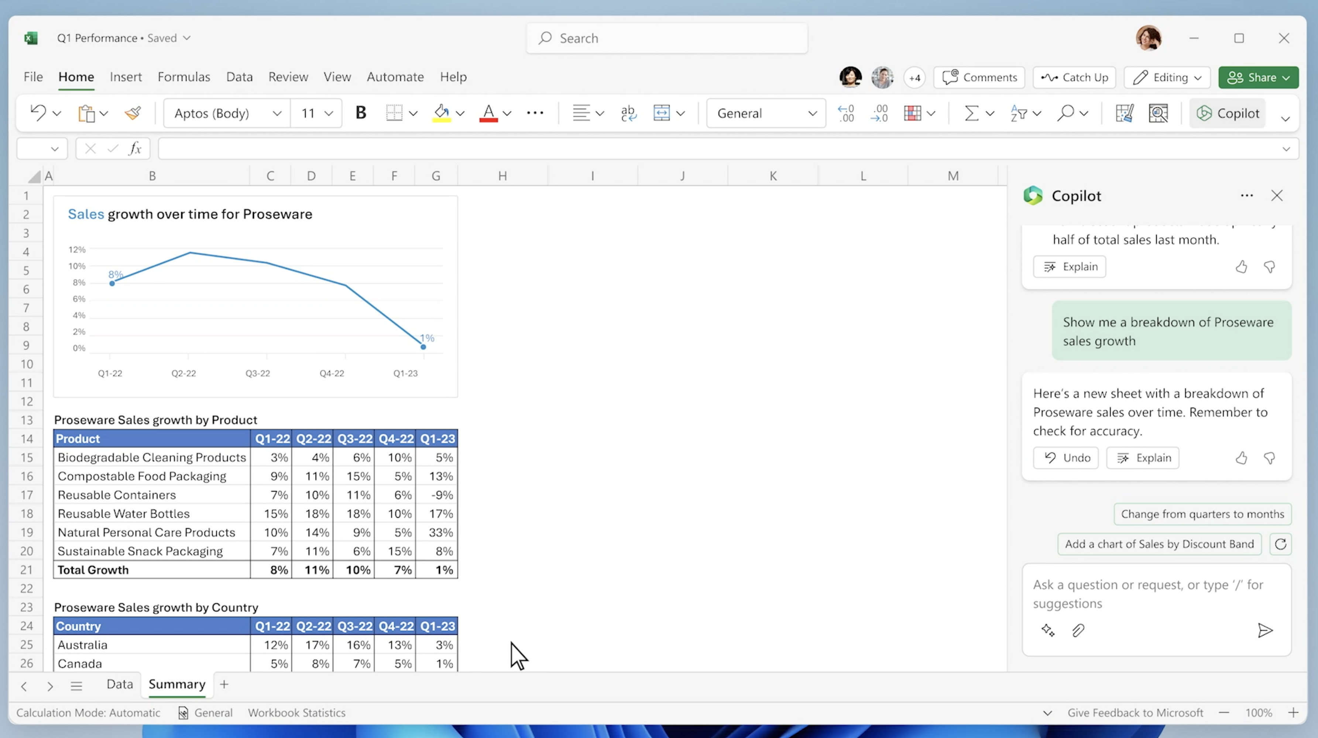Screen dimensions: 1318x738
Task: Open the font name Aptos dropdown
Action: 227,113
